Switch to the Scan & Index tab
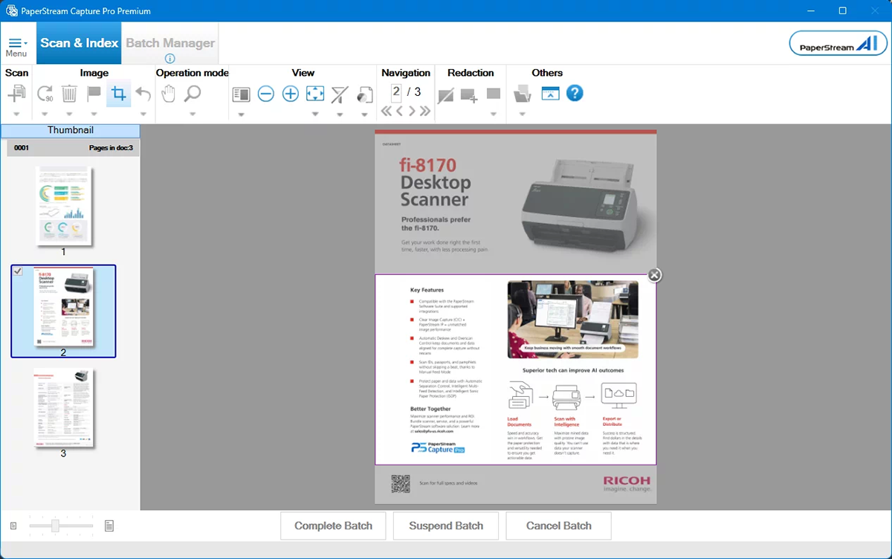 [x=79, y=43]
